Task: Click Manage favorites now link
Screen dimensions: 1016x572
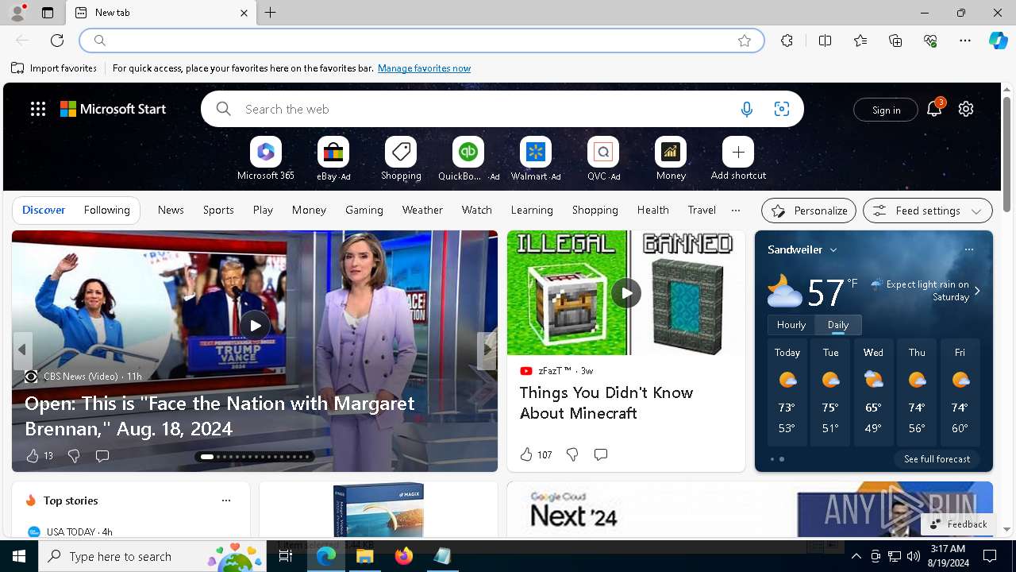Action: [424, 68]
